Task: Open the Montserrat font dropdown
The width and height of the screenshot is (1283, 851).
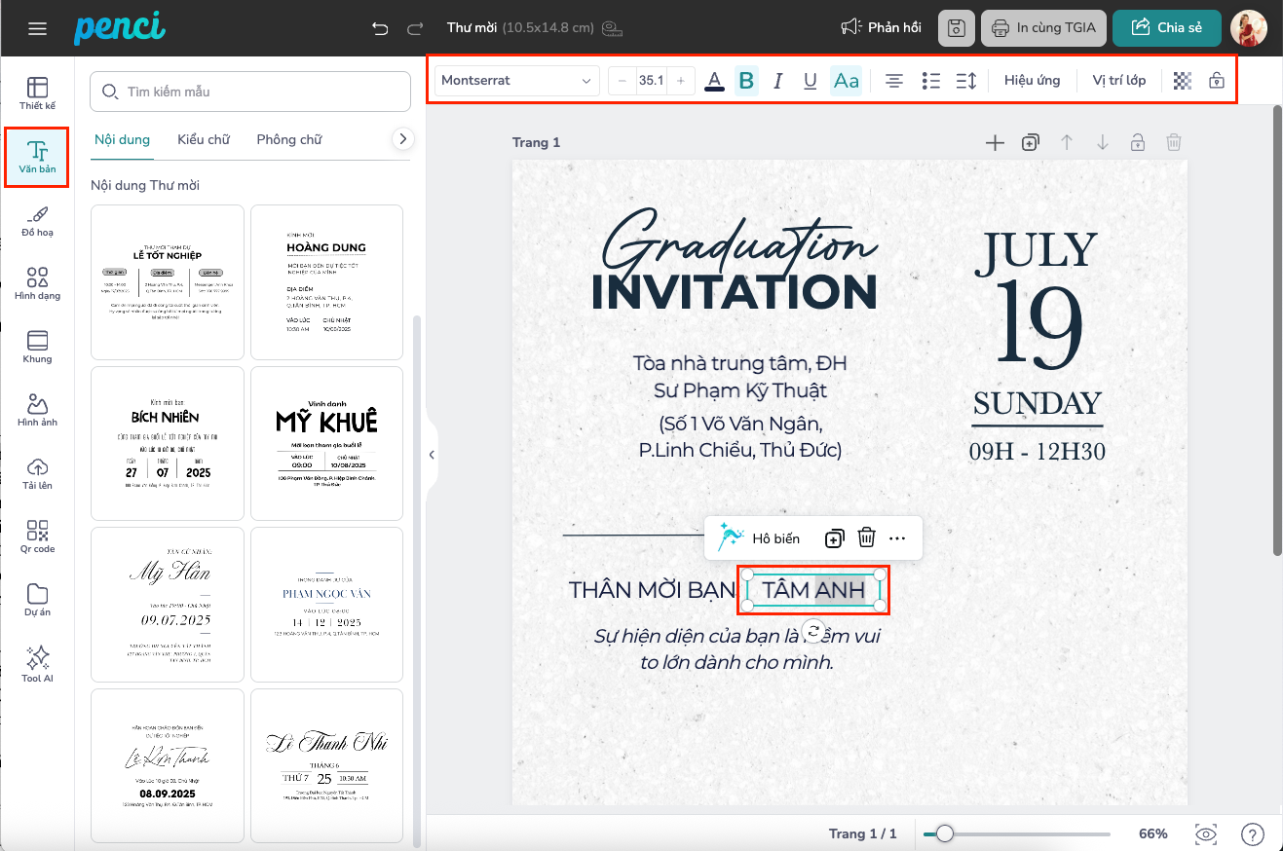Action: pos(516,81)
